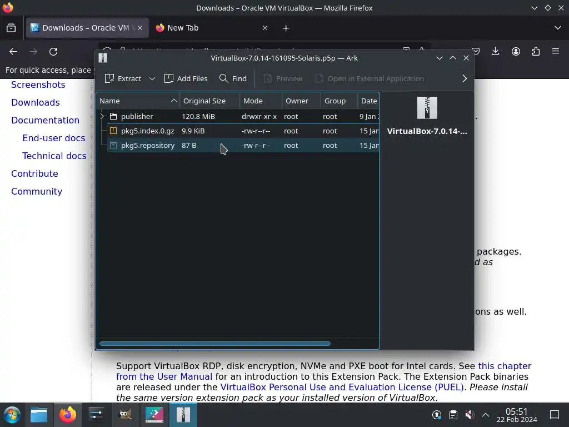The width and height of the screenshot is (569, 427).
Task: Open the Screenshots sidebar link
Action: [x=38, y=85]
